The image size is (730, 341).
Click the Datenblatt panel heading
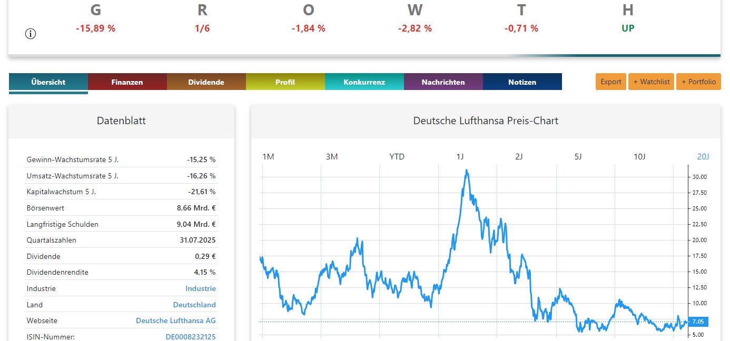[x=121, y=121]
